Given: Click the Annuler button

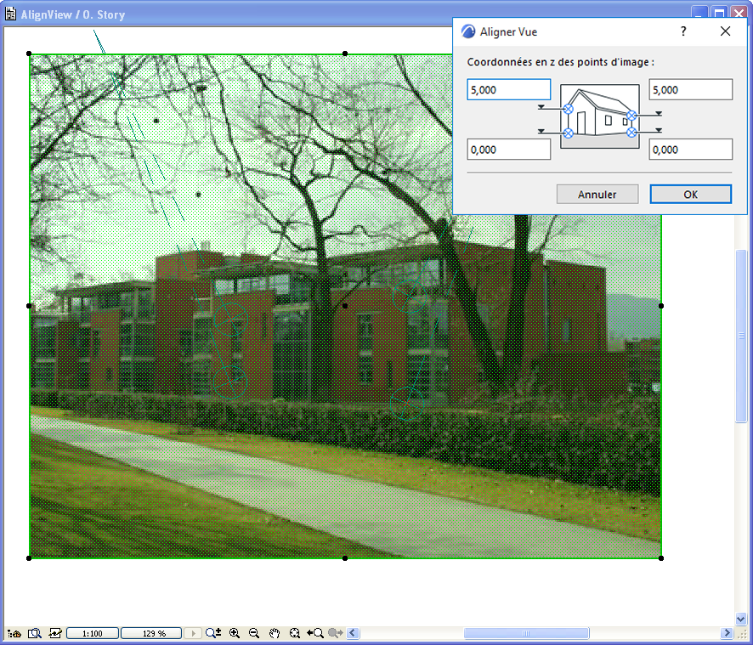Looking at the screenshot, I should point(597,194).
